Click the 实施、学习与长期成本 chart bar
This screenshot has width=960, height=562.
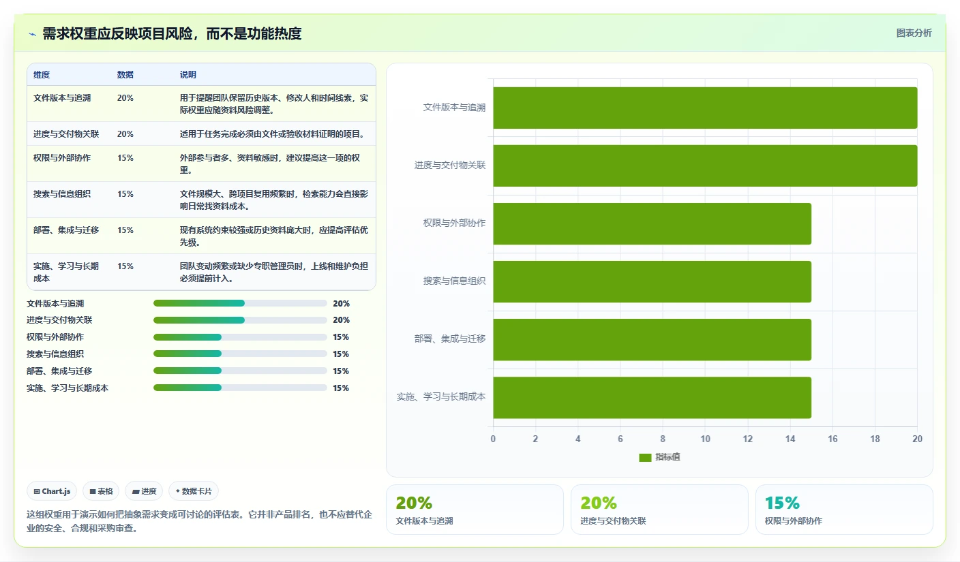point(652,397)
